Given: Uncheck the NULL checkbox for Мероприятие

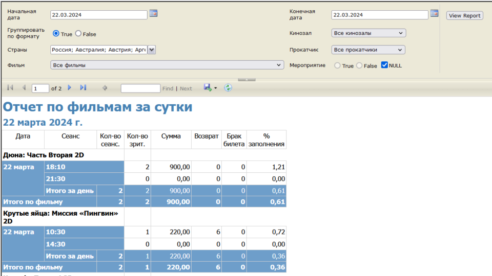Looking at the screenshot, I should click(x=384, y=65).
